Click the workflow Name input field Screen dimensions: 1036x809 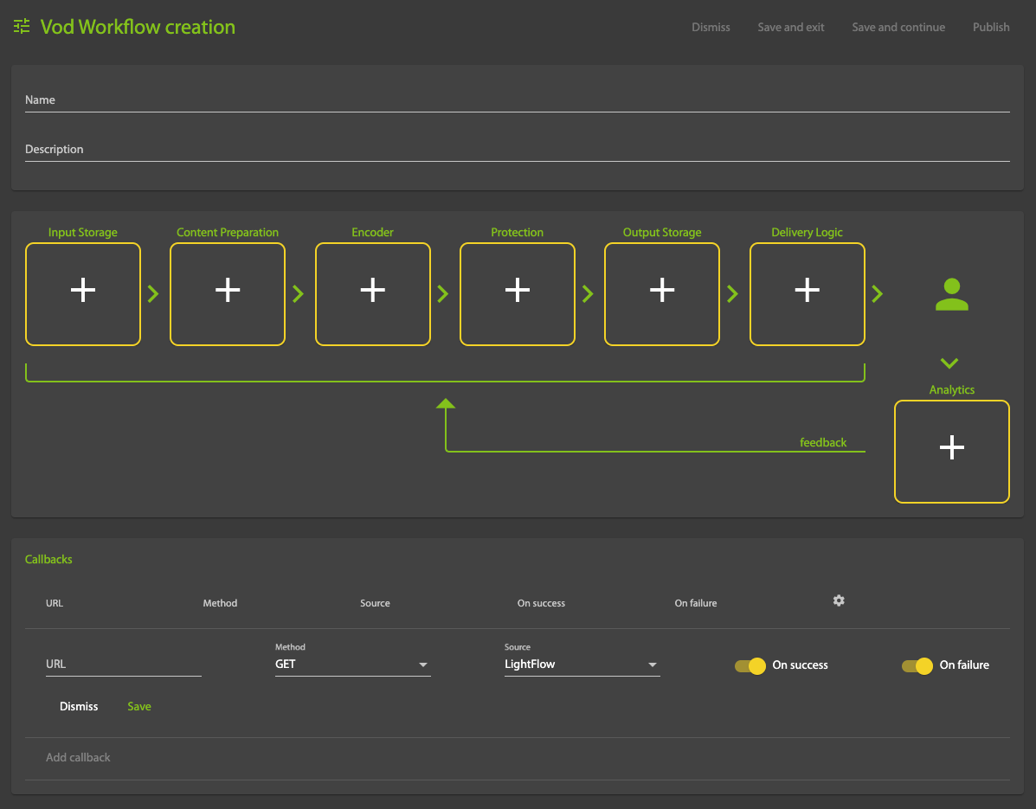coord(517,100)
